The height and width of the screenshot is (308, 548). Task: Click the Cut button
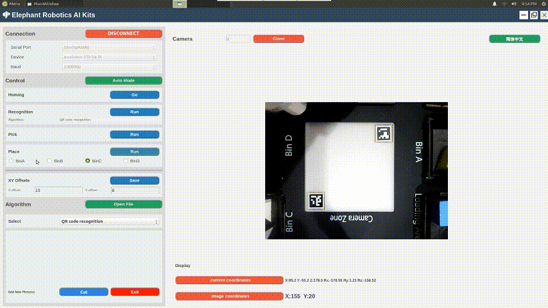pos(83,292)
